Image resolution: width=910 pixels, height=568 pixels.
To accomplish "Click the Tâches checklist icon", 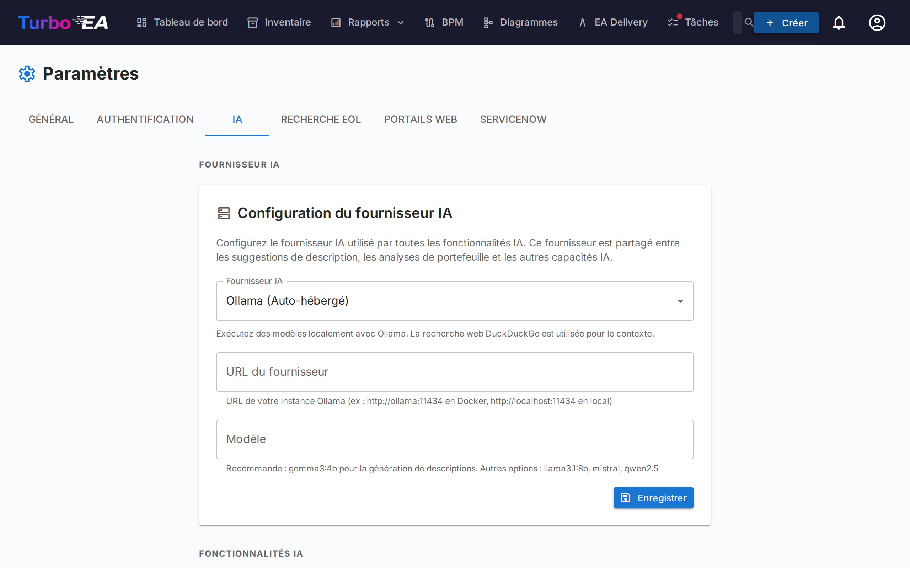I will point(673,22).
